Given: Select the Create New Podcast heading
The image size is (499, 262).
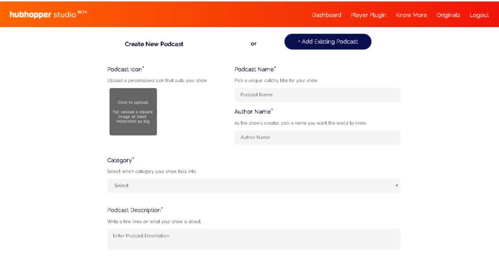Looking at the screenshot, I should coord(154,44).
